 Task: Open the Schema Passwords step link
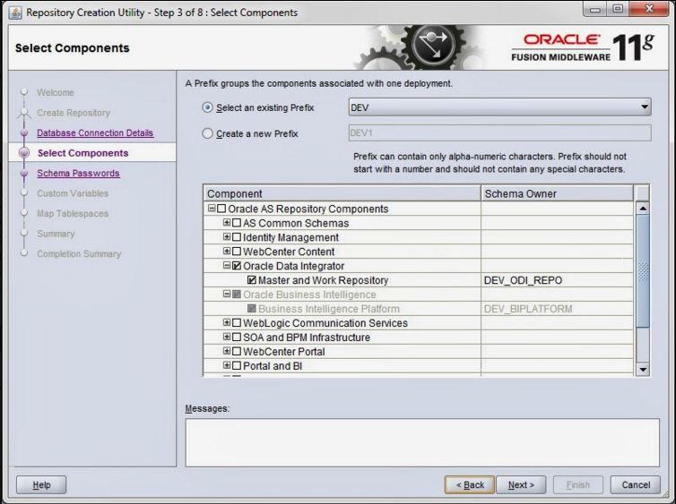pos(78,173)
